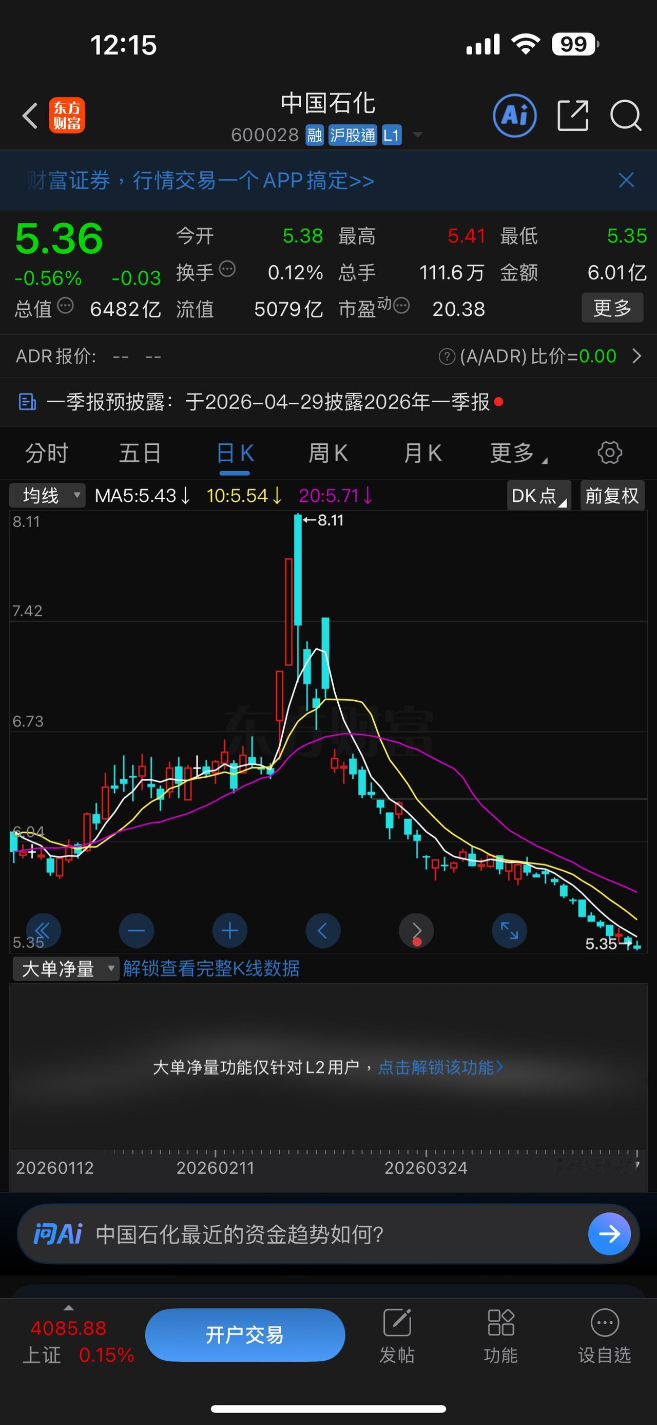Tap the 20260211 date label
Viewport: 657px width, 1425px height.
point(215,1168)
